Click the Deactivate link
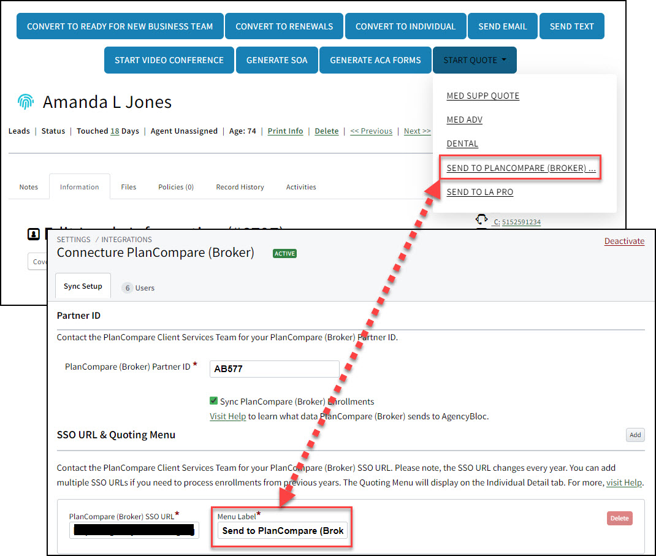Viewport: 656px width, 556px height. tap(624, 241)
